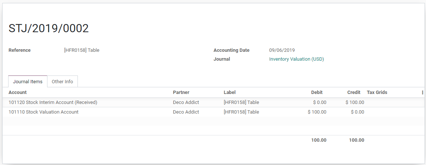Open the Stock Interim Account (Received) line
This screenshot has width=426, height=165.
point(53,102)
